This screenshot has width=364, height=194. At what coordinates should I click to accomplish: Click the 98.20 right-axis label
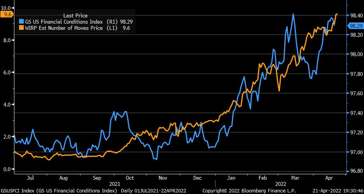coord(356,35)
